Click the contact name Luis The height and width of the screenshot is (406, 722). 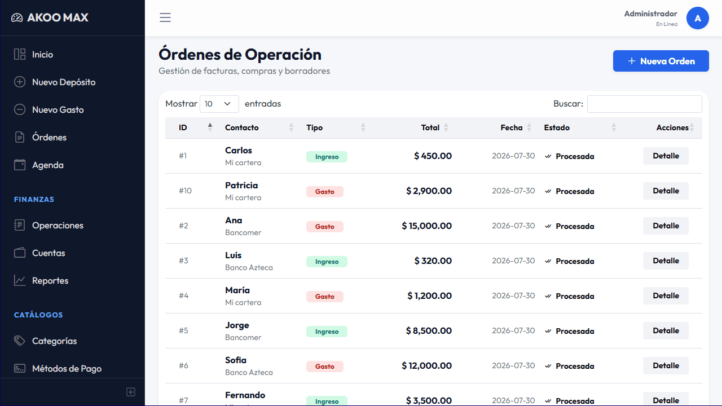coord(233,255)
